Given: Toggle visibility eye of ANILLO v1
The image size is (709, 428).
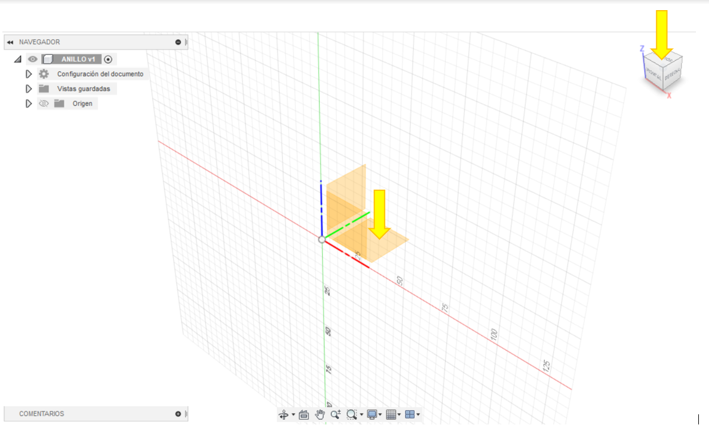Looking at the screenshot, I should (33, 59).
